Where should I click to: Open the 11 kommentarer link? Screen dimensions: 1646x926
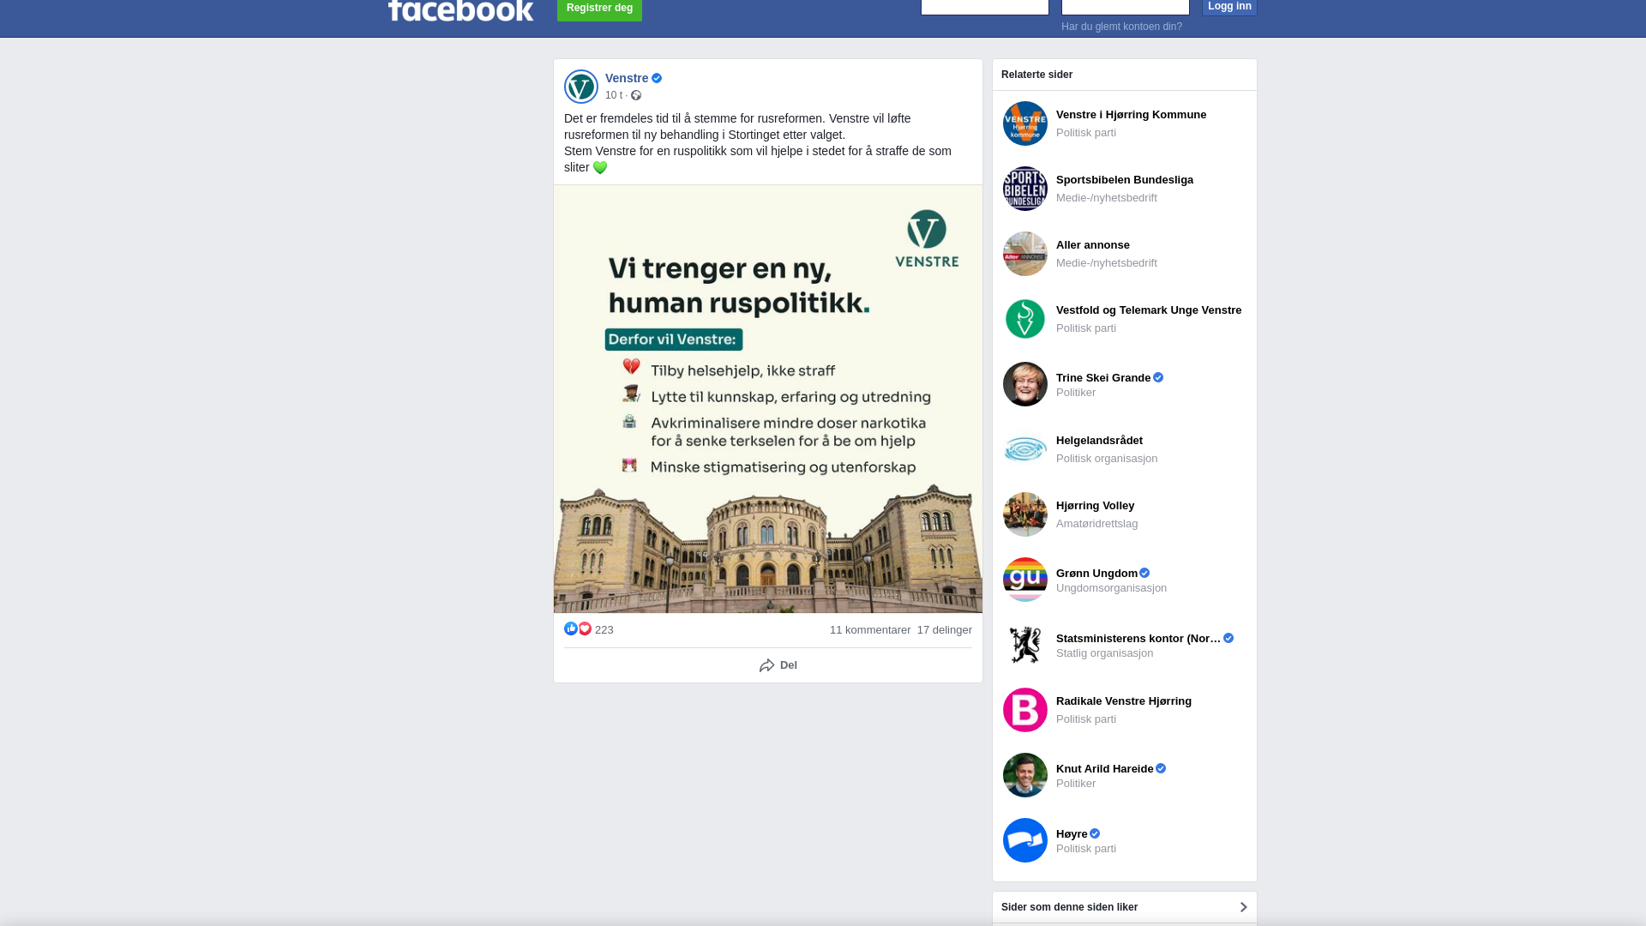870,629
